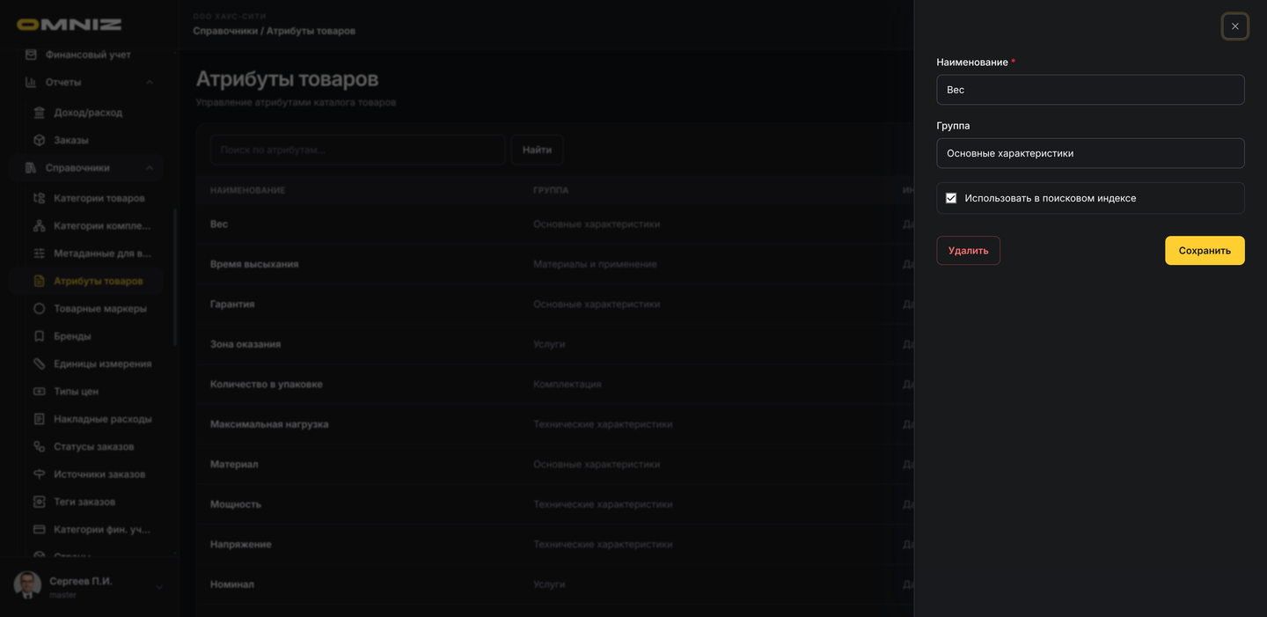Open Статусы заказов via its icon

[x=39, y=446]
